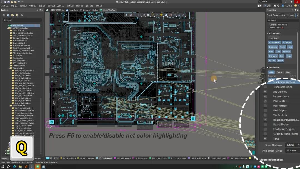Click the snap magnet icon in active bar

131,15
